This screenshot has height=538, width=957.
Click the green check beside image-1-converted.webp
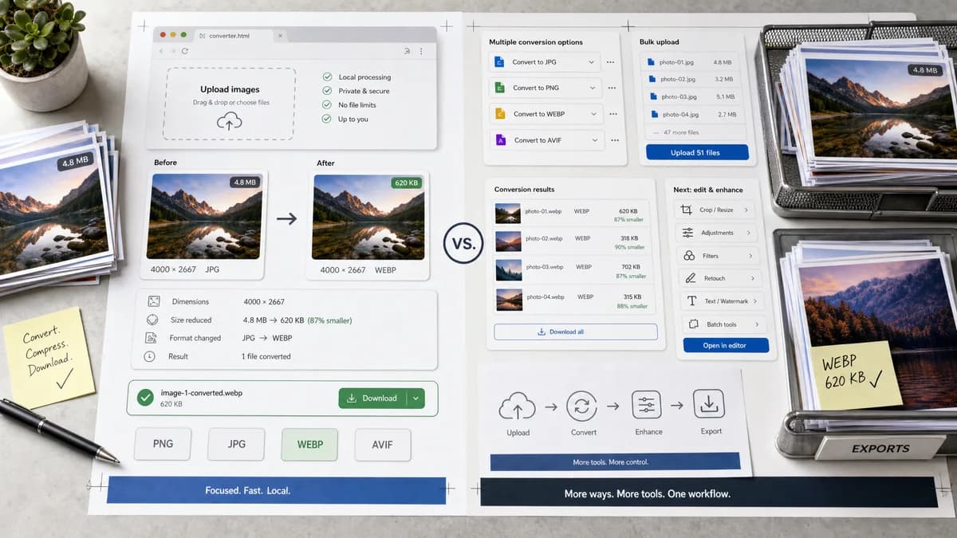tap(144, 398)
